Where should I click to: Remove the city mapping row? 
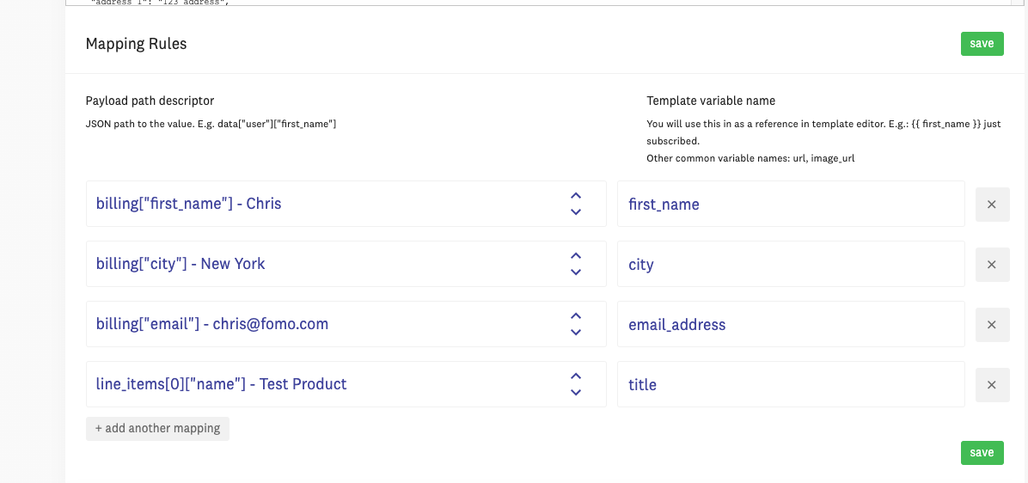pyautogui.click(x=992, y=265)
